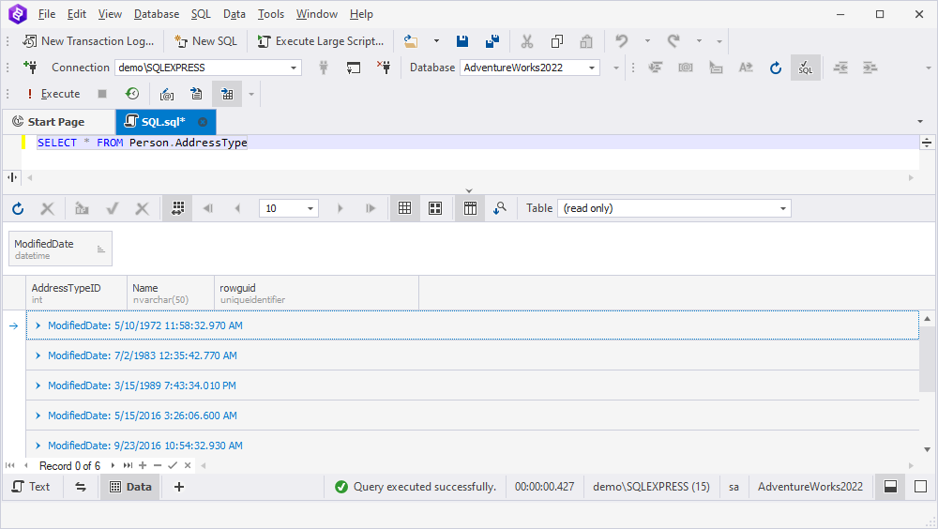The image size is (938, 529).
Task: Toggle the results grid mode icon next to Execute
Action: point(227,94)
